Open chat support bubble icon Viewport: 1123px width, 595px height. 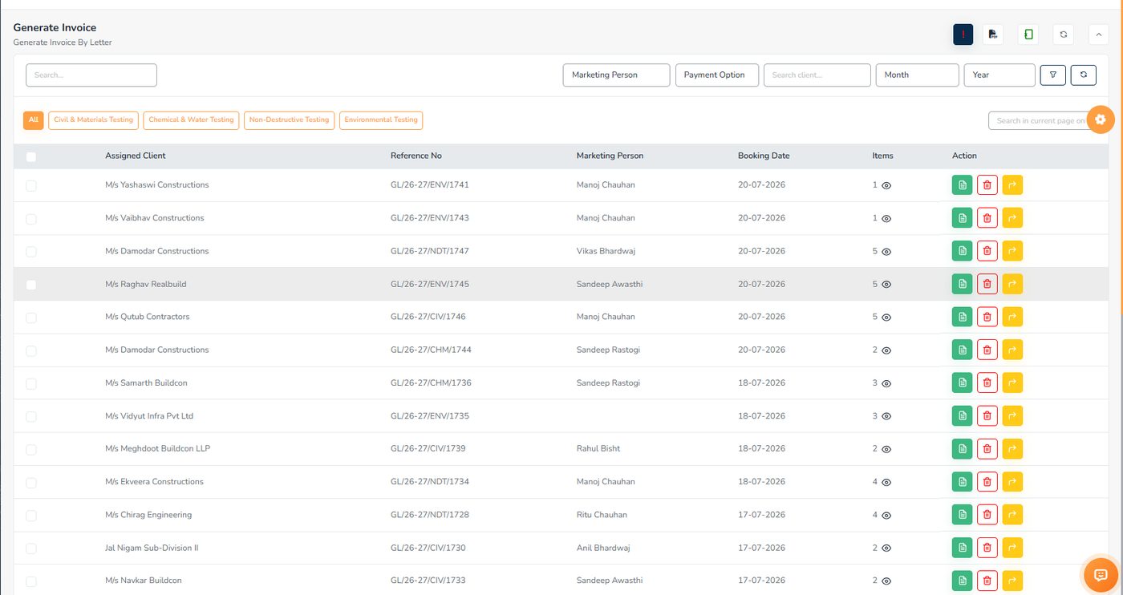click(1101, 574)
